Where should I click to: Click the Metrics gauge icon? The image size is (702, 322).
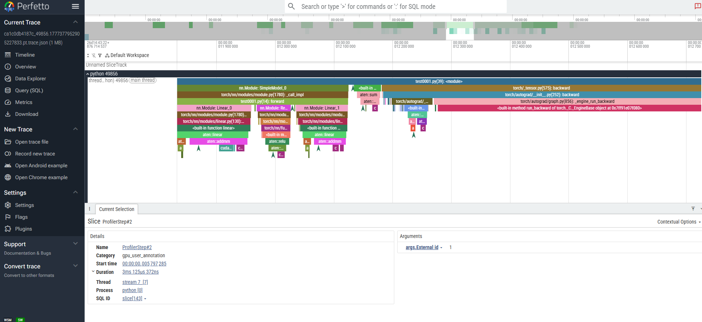click(x=8, y=102)
